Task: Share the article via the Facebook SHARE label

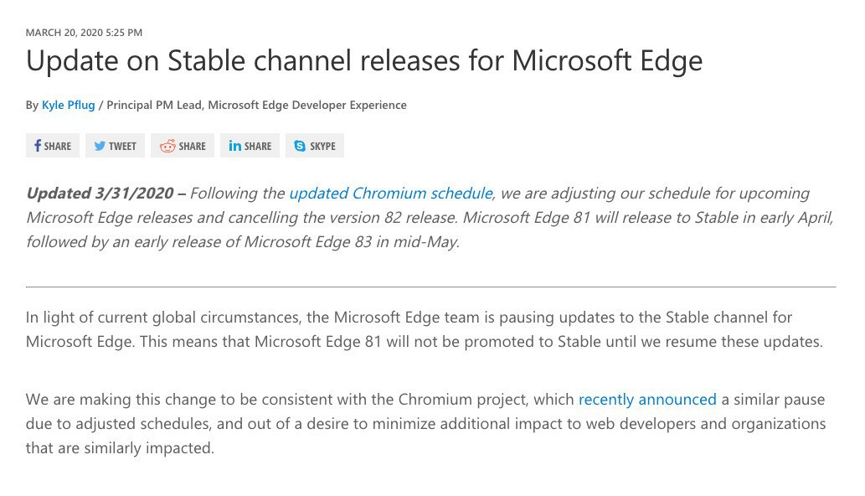Action: click(x=58, y=146)
